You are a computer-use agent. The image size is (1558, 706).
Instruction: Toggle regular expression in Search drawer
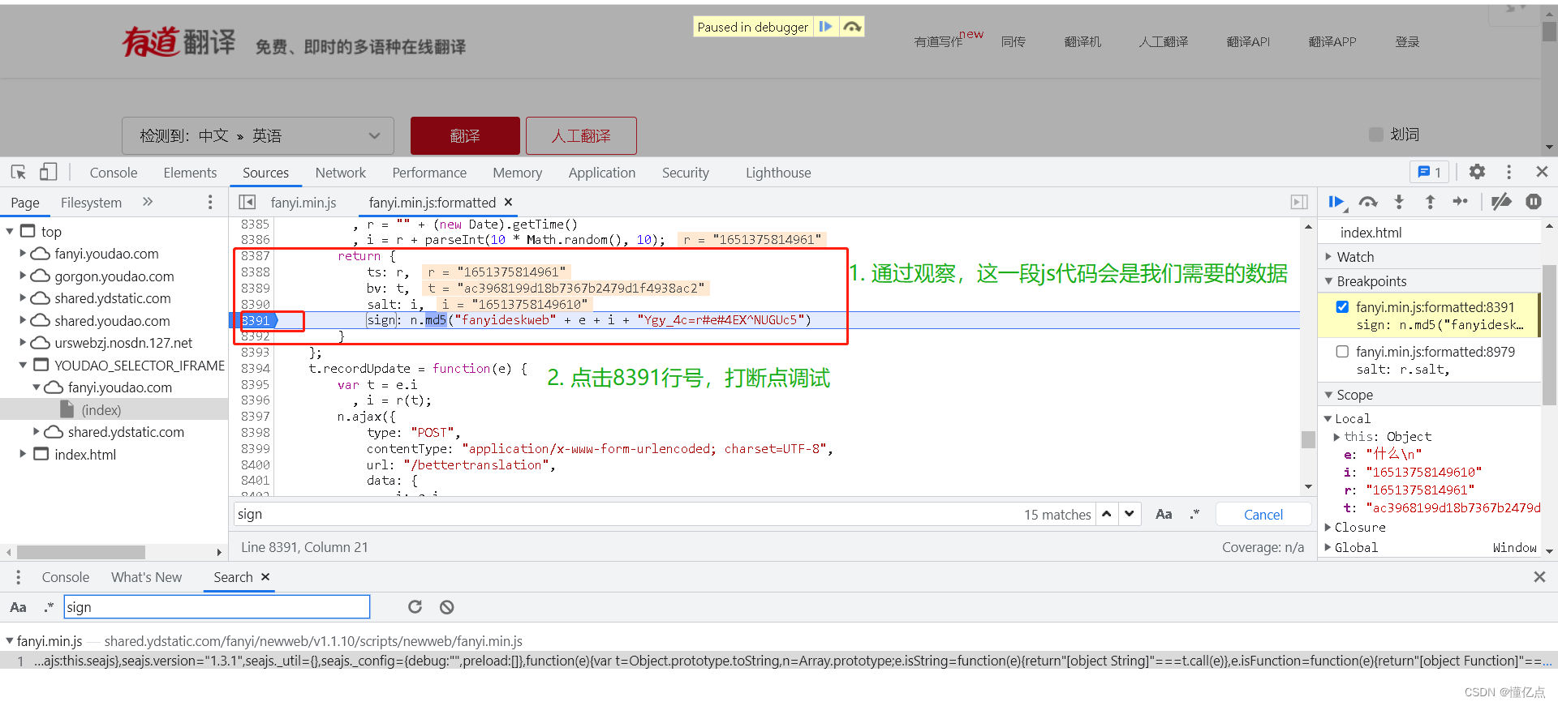[x=49, y=606]
